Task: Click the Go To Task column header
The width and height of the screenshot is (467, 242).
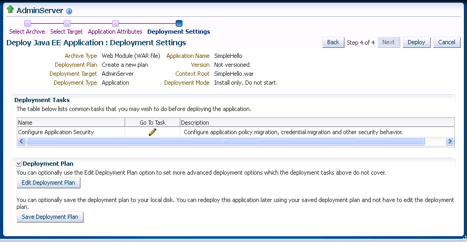Action: [x=153, y=123]
